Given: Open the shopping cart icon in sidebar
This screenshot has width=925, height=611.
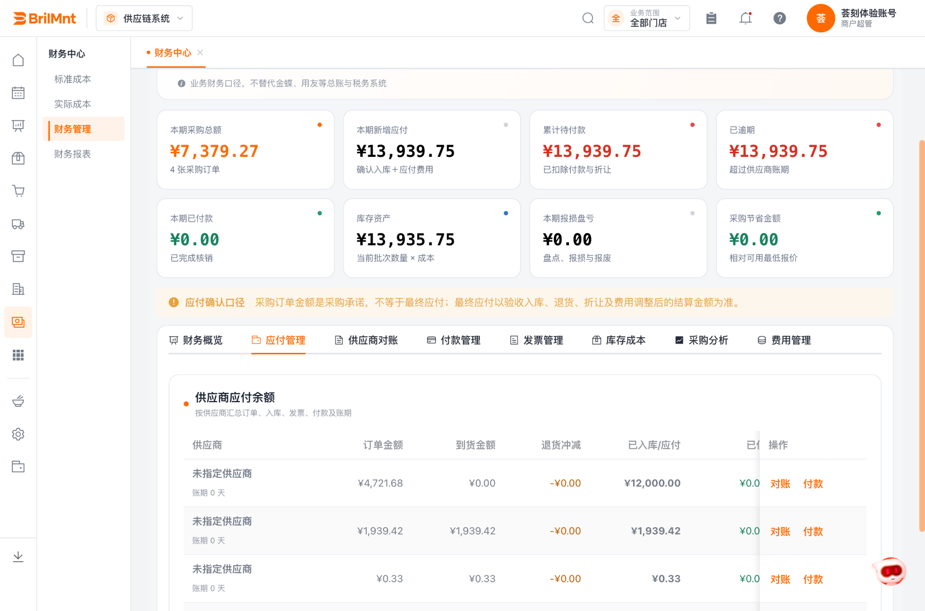Looking at the screenshot, I should tap(18, 191).
